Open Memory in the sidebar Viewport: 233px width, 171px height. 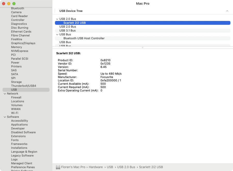point(17,47)
